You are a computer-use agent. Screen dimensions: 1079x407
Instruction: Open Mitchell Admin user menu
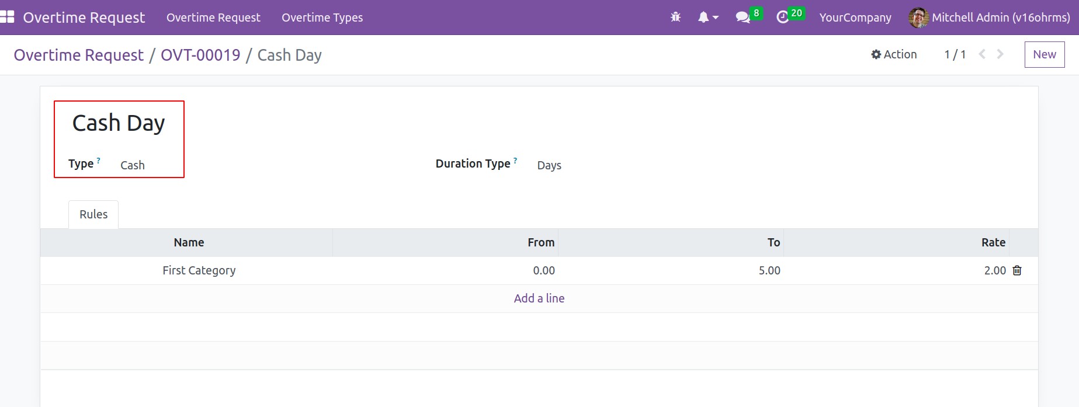click(1000, 18)
